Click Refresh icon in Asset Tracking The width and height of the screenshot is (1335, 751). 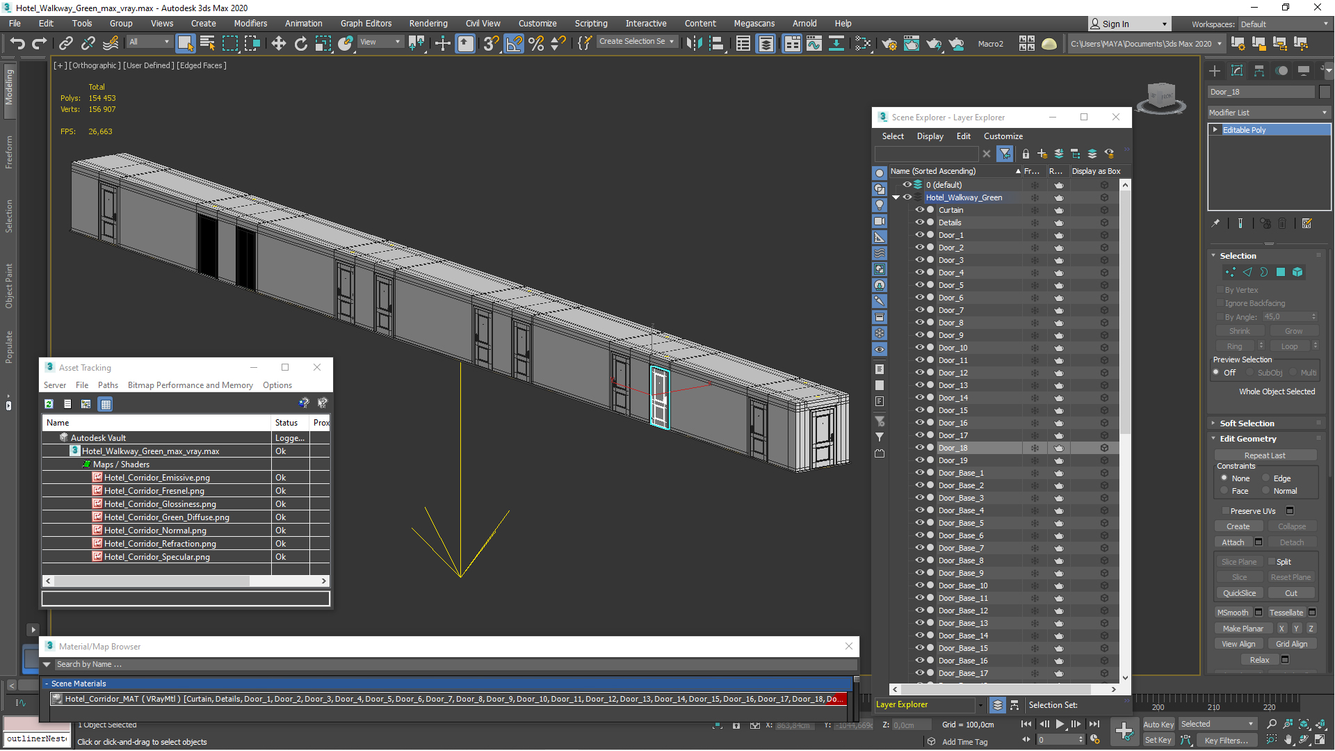[49, 404]
